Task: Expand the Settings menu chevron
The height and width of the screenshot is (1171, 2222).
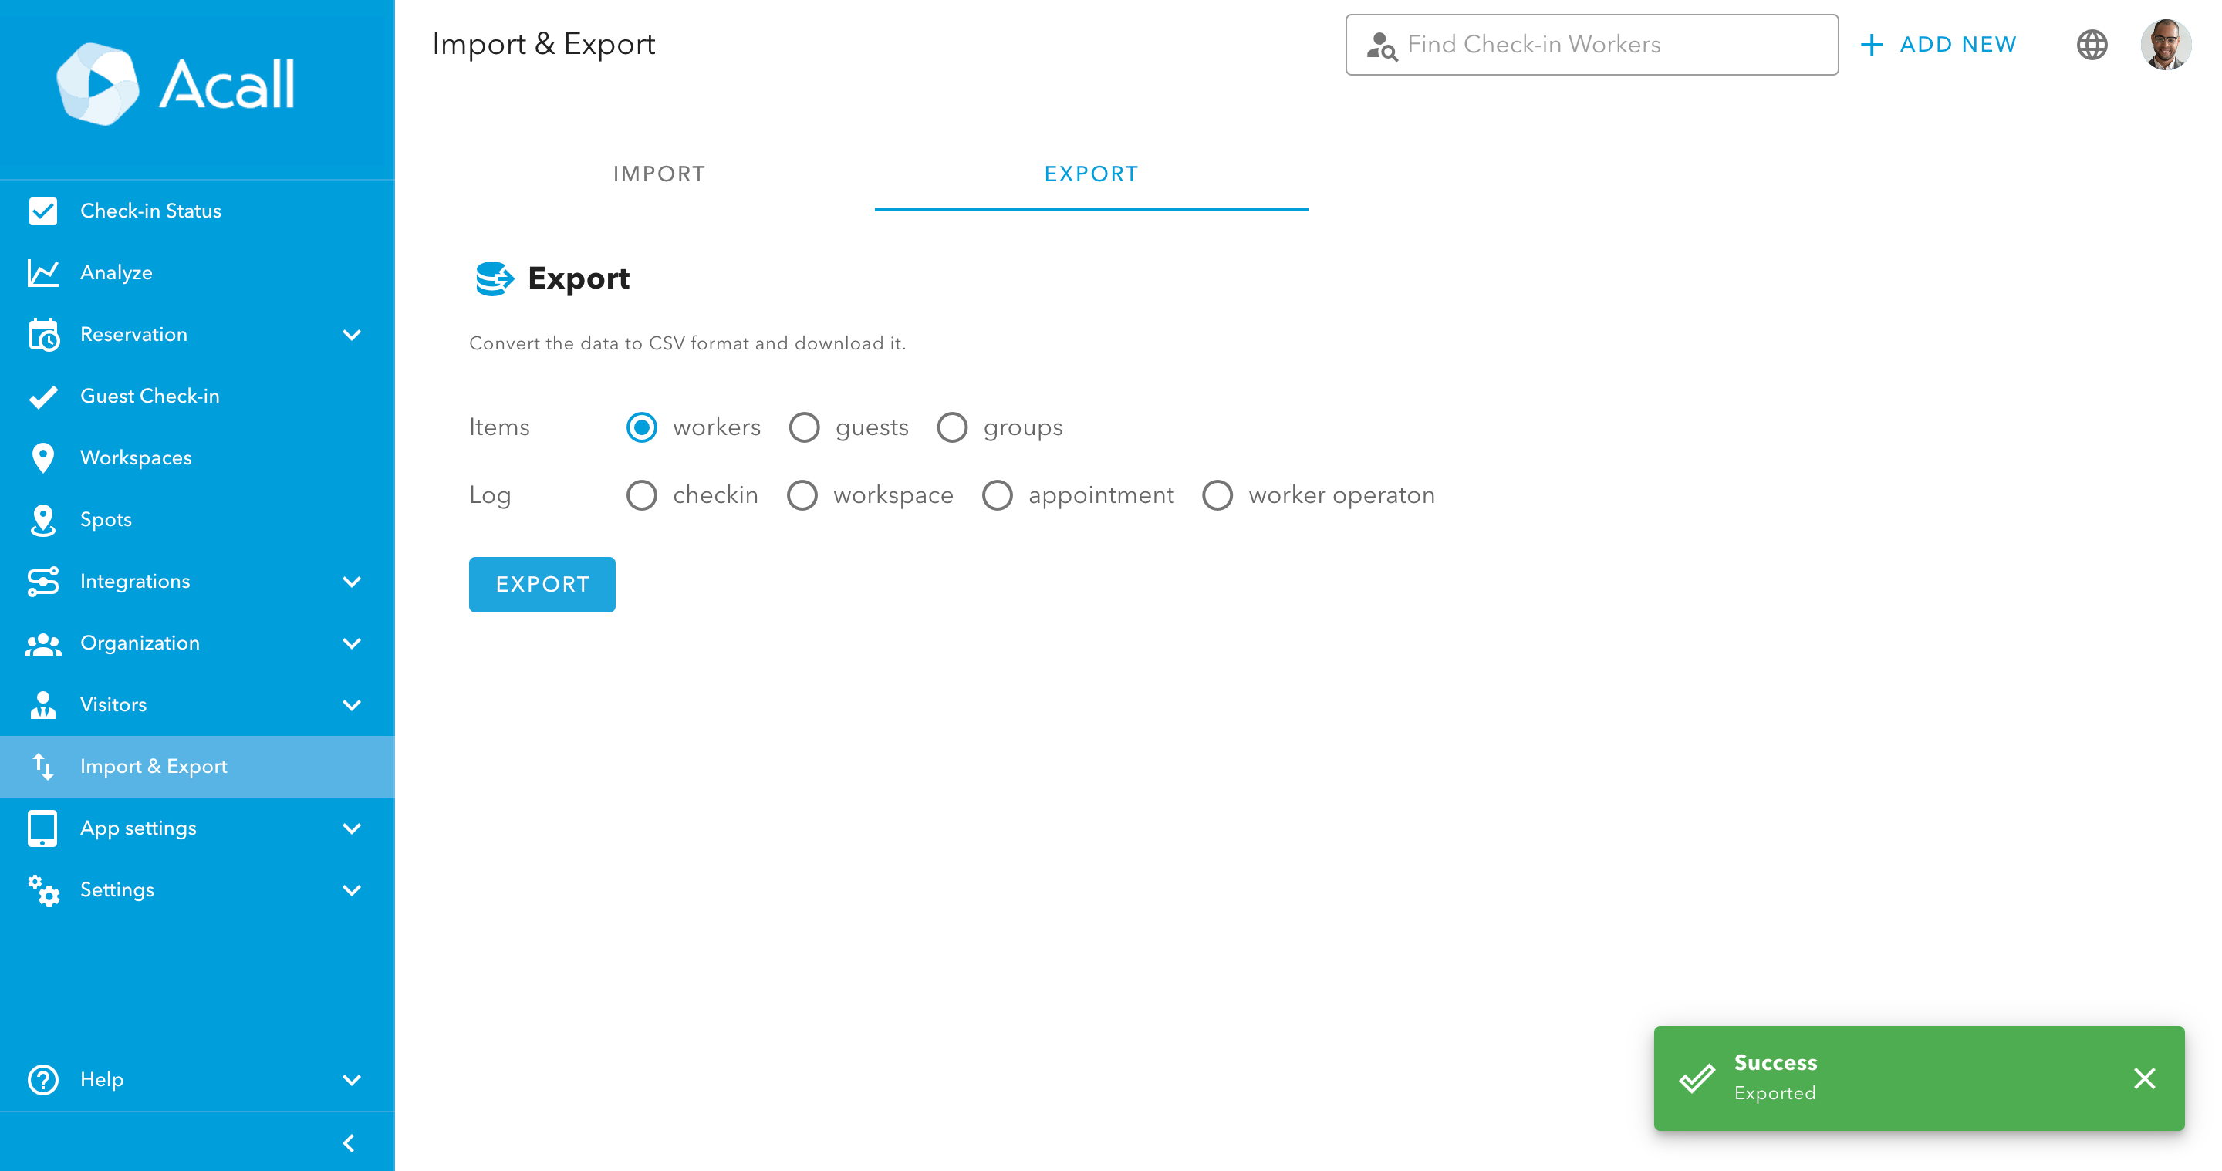Action: [x=352, y=891]
